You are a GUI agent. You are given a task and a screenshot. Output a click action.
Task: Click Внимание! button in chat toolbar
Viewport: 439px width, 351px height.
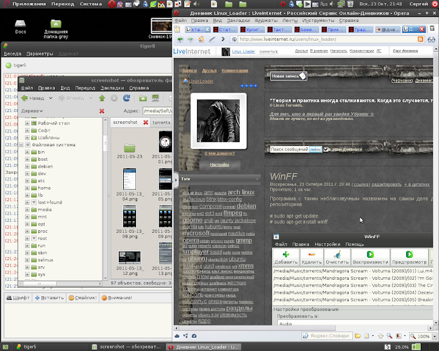click(116, 297)
